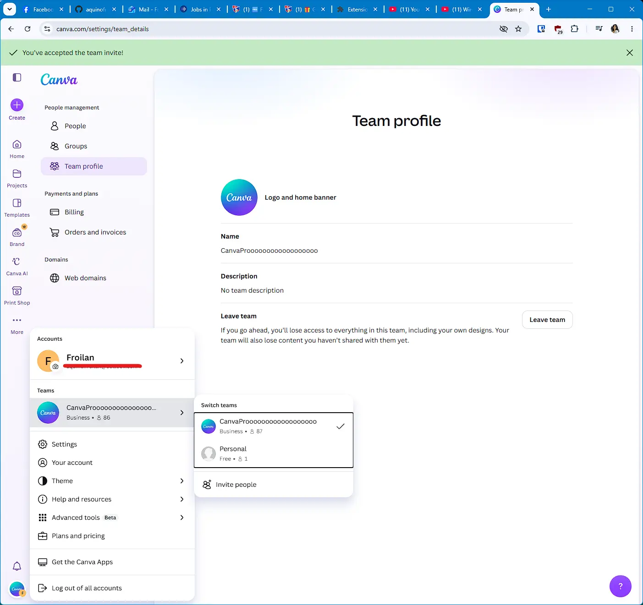Open Canva AI icon in sidebar

pyautogui.click(x=17, y=262)
